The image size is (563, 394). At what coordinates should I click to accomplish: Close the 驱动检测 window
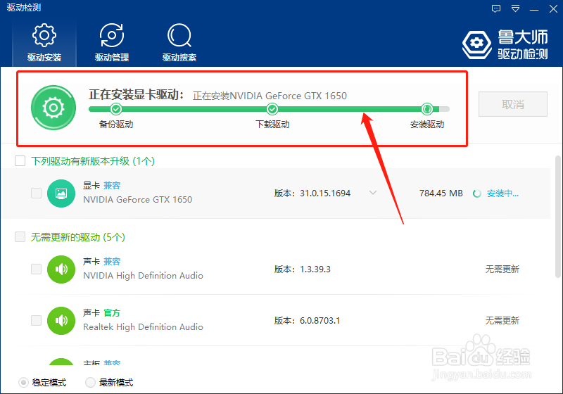click(x=553, y=8)
